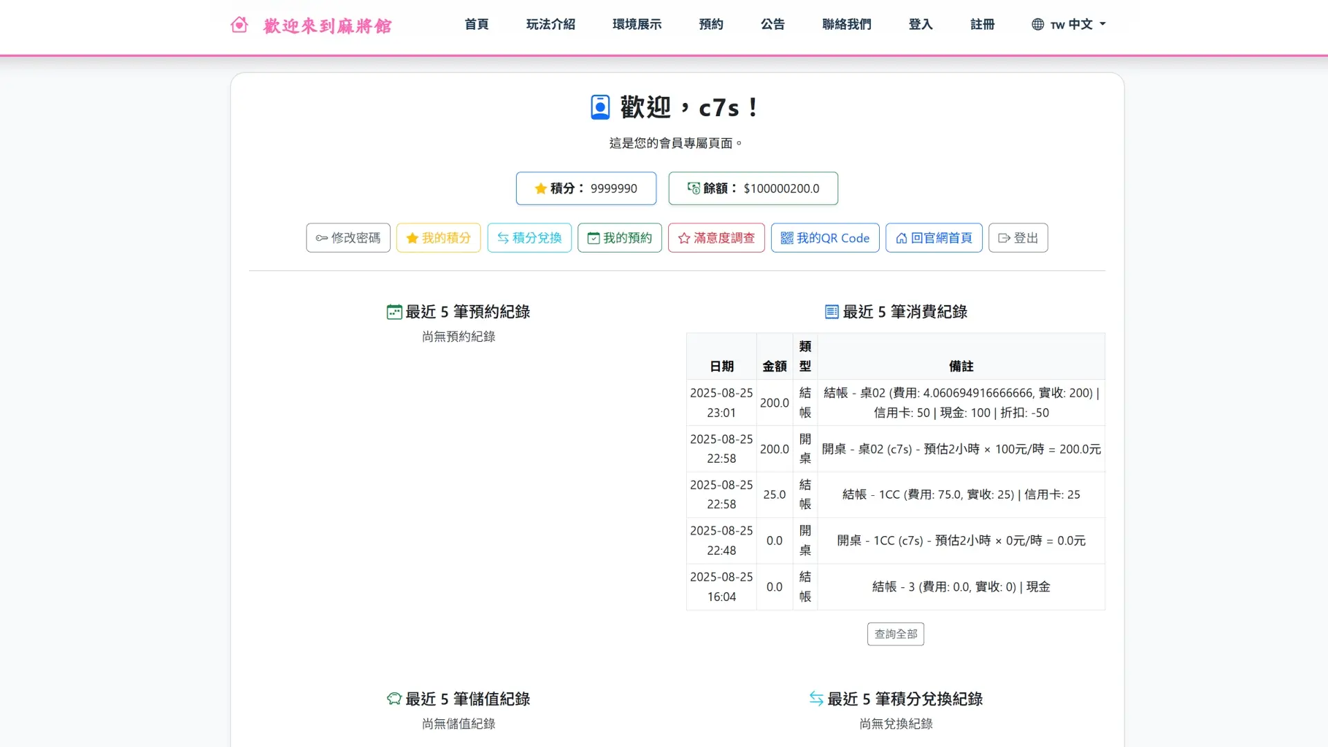Click the note 開桌 - 桌02 (c7s)

(961, 449)
